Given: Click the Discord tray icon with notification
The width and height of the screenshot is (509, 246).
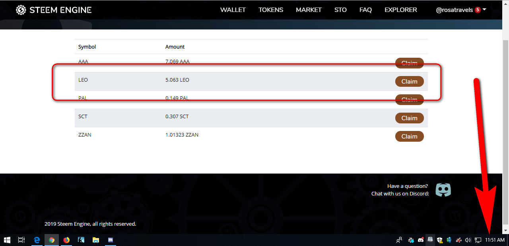Looking at the screenshot, I should [x=420, y=240].
